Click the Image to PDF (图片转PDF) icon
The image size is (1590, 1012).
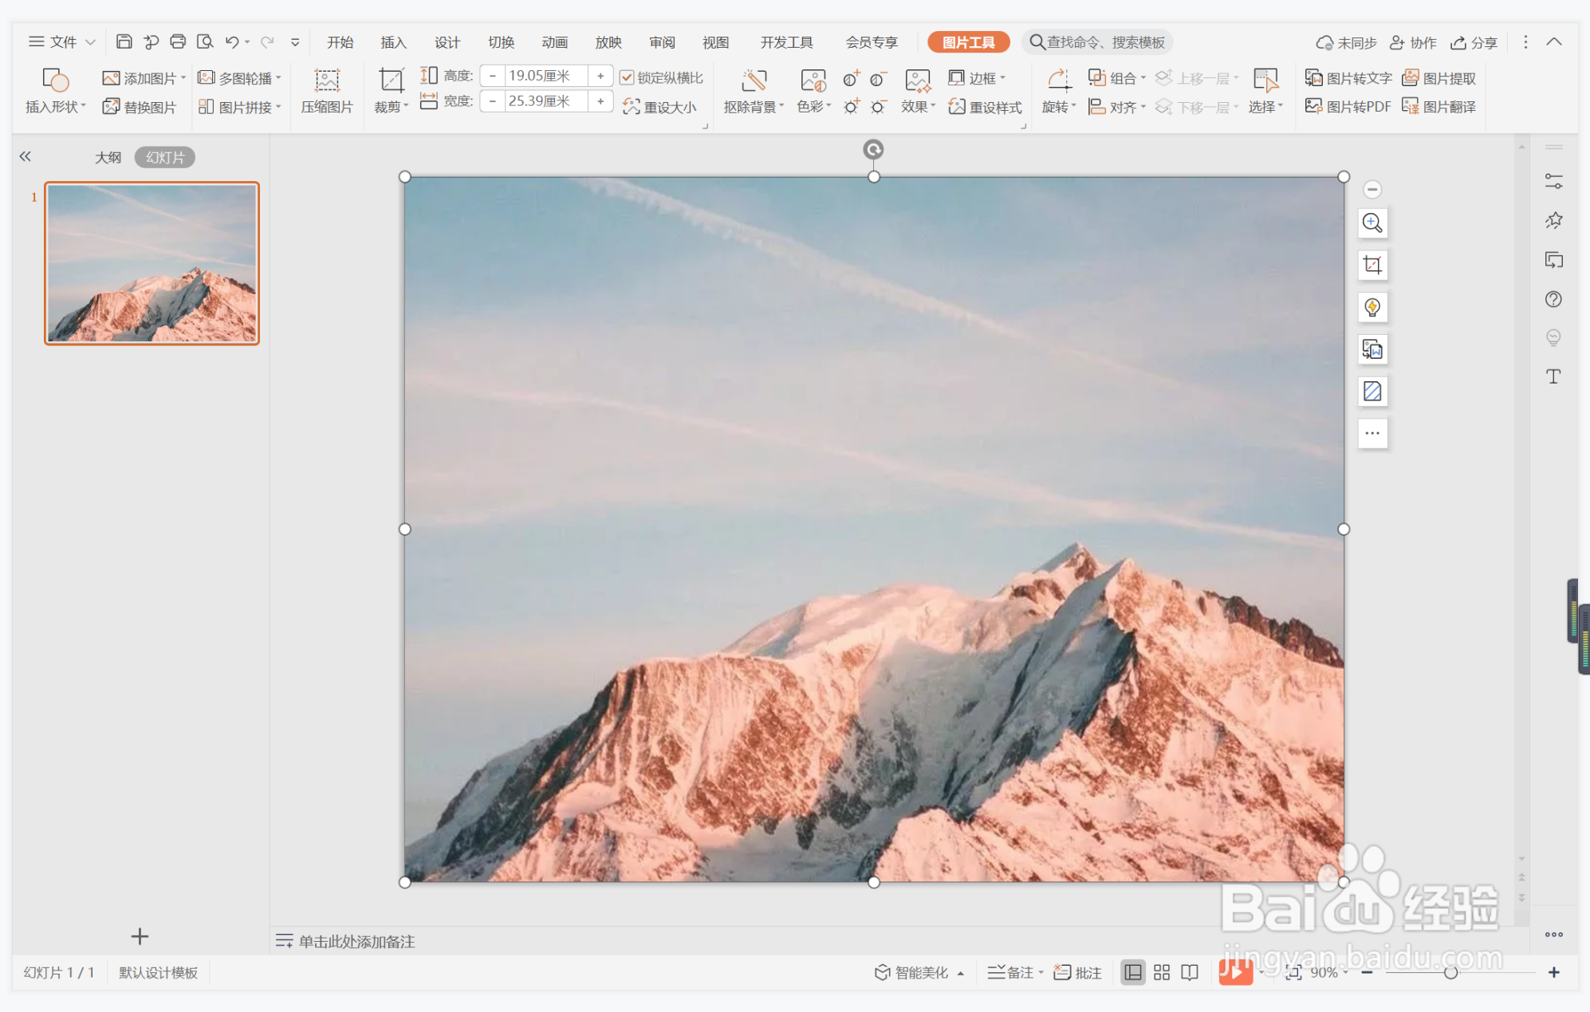[1313, 106]
